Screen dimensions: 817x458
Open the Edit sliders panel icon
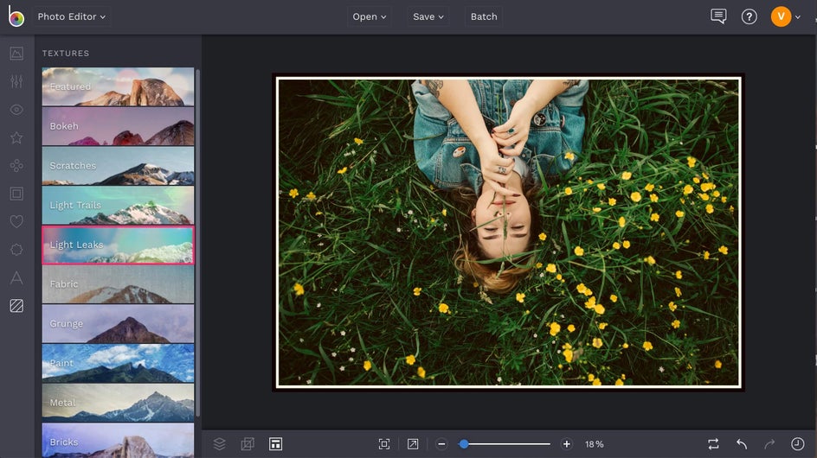pyautogui.click(x=16, y=81)
